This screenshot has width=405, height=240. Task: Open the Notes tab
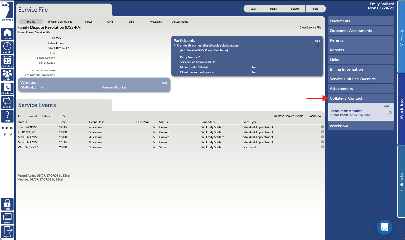89,22
